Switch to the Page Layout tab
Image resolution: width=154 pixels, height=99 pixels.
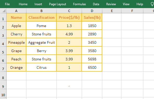tap(57, 4)
